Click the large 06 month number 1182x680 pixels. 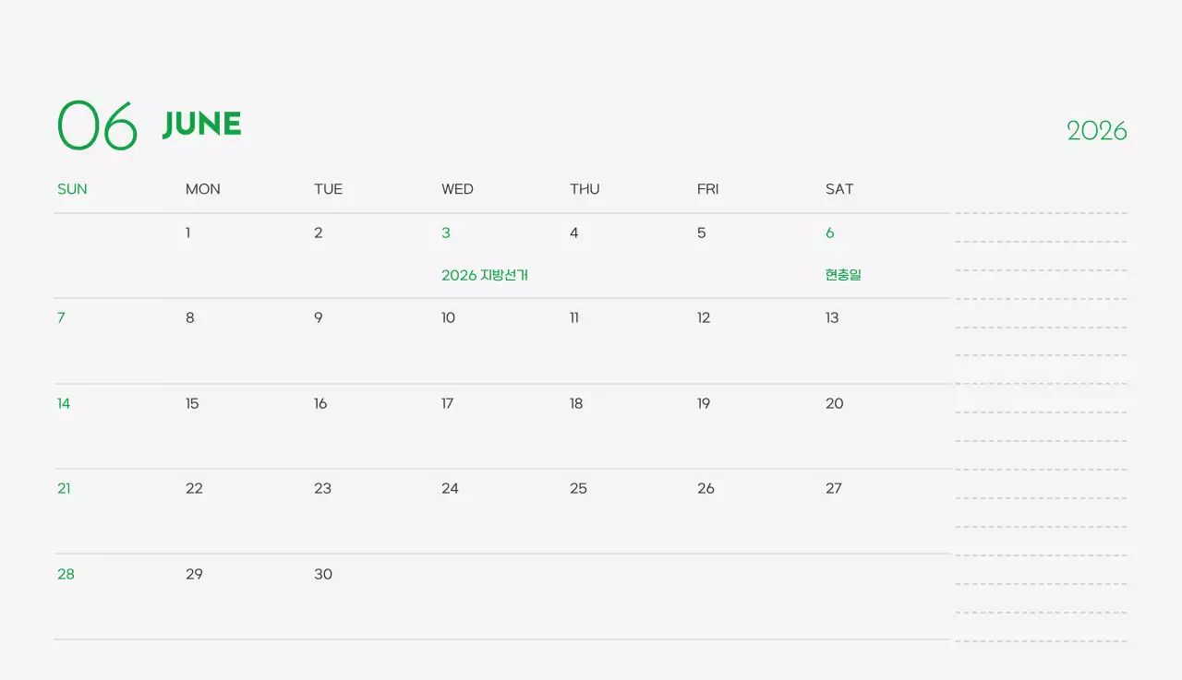click(97, 125)
